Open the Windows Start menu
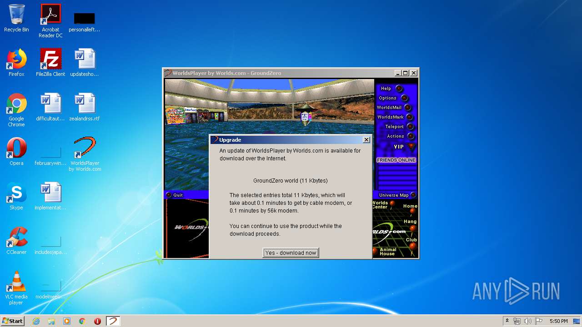This screenshot has height=327, width=582. pos(12,321)
